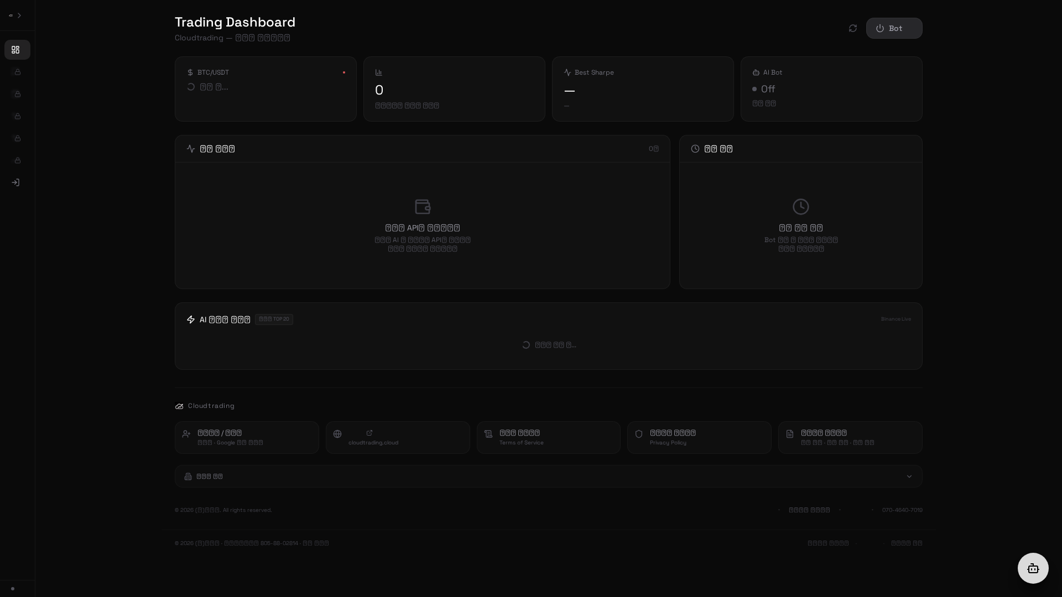The image size is (1062, 597).
Task: Click the first locked menu item in sidebar
Action: pyautogui.click(x=17, y=72)
